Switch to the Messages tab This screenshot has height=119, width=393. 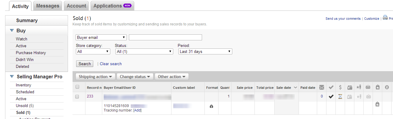coord(48,6)
